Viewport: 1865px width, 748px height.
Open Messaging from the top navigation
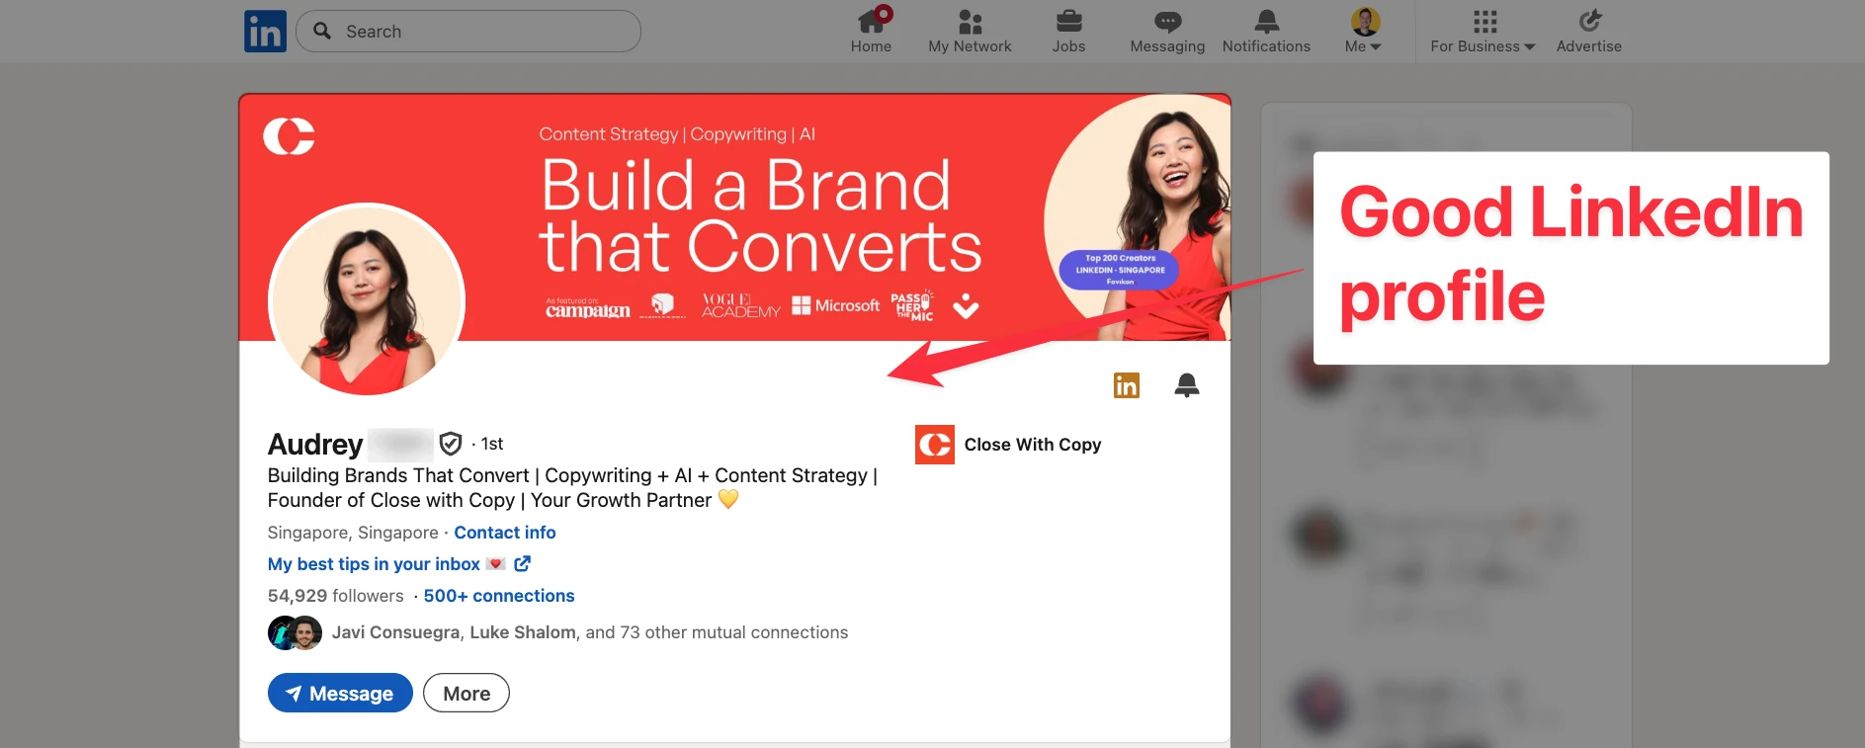click(x=1167, y=31)
